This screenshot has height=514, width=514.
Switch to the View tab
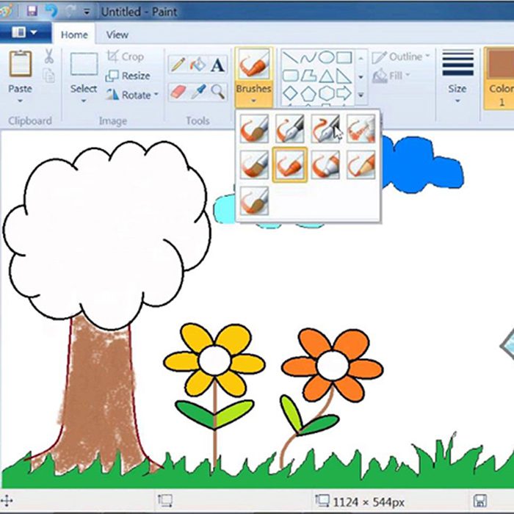(x=117, y=35)
